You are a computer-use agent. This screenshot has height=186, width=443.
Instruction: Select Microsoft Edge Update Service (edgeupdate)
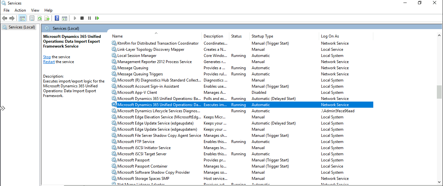pos(155,123)
